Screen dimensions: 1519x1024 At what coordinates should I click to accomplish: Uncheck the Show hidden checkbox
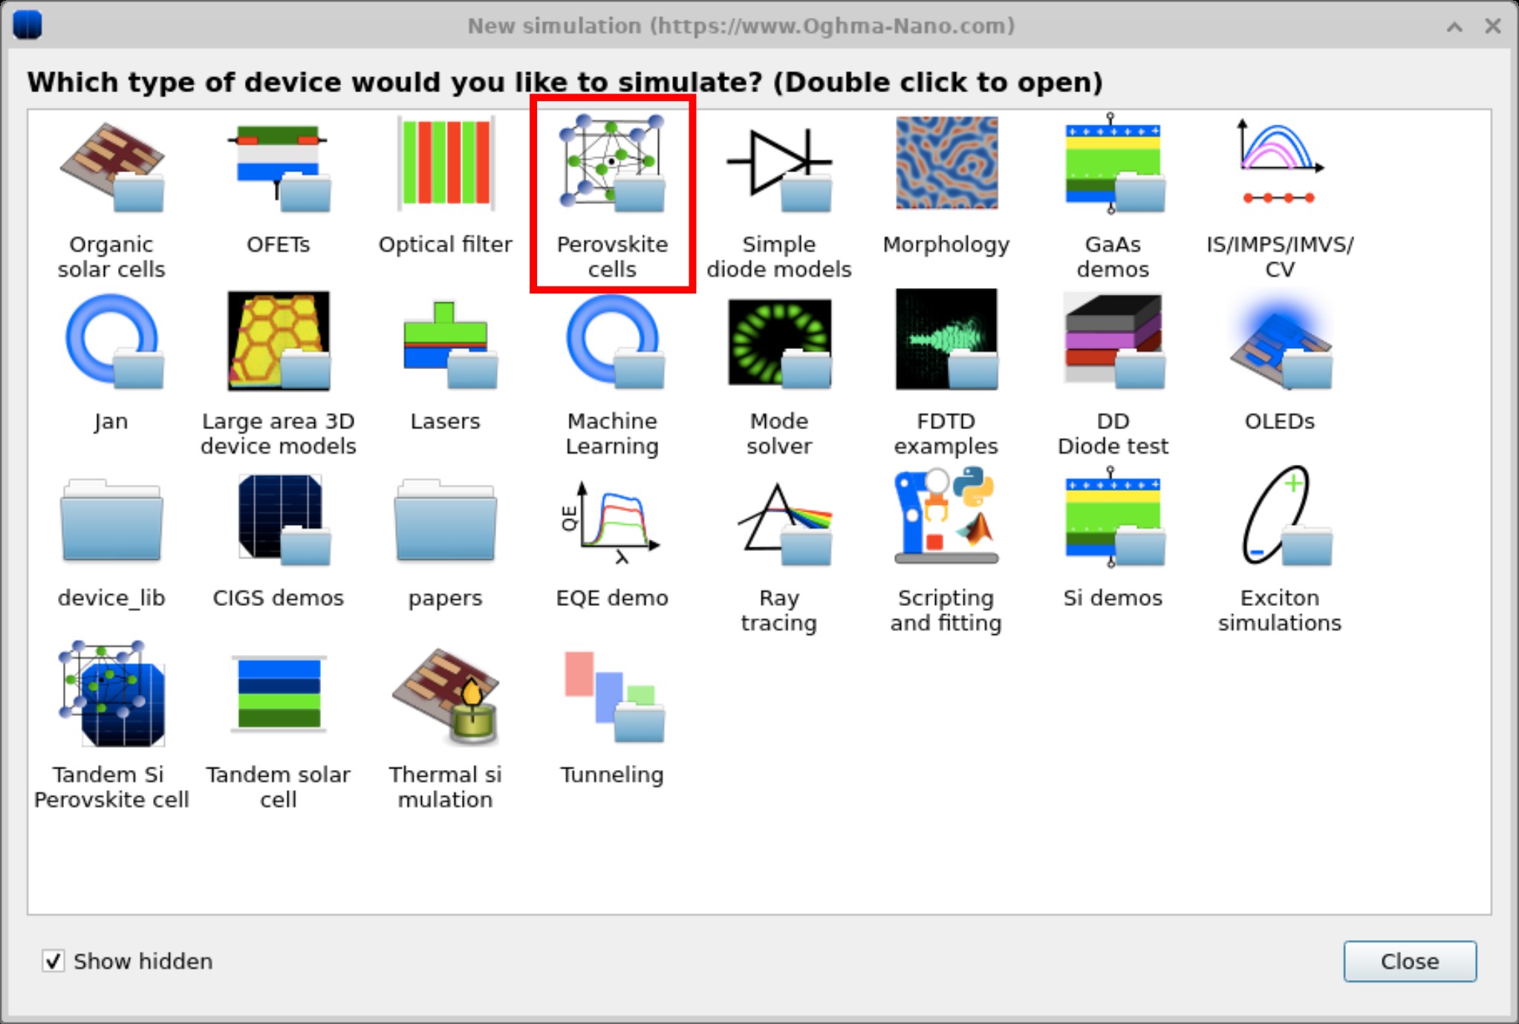pyautogui.click(x=53, y=961)
